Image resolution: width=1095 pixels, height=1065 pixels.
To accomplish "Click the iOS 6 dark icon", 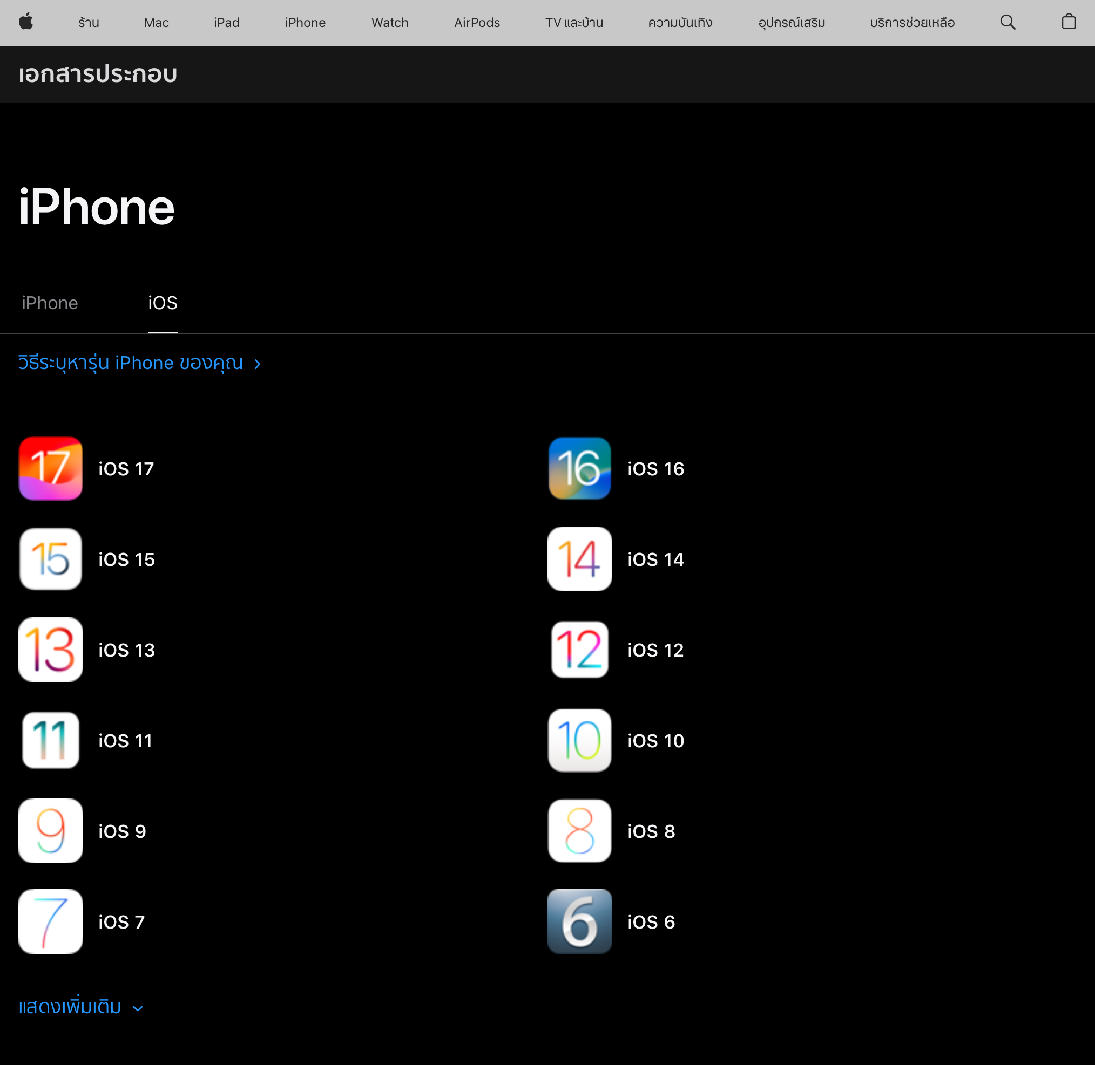I will [x=579, y=921].
